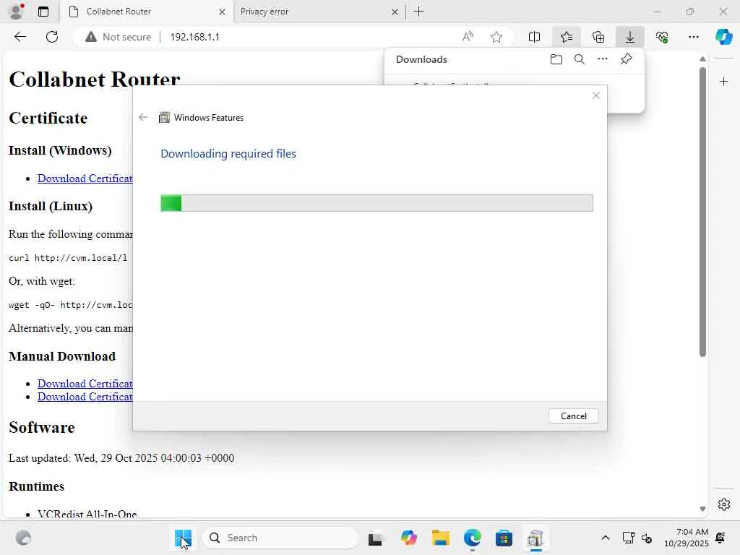This screenshot has height=555, width=740.
Task: Open the clock showing 7:04 AM
Action: click(x=687, y=538)
